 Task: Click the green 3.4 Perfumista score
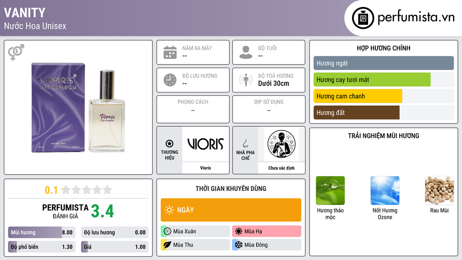tap(102, 211)
